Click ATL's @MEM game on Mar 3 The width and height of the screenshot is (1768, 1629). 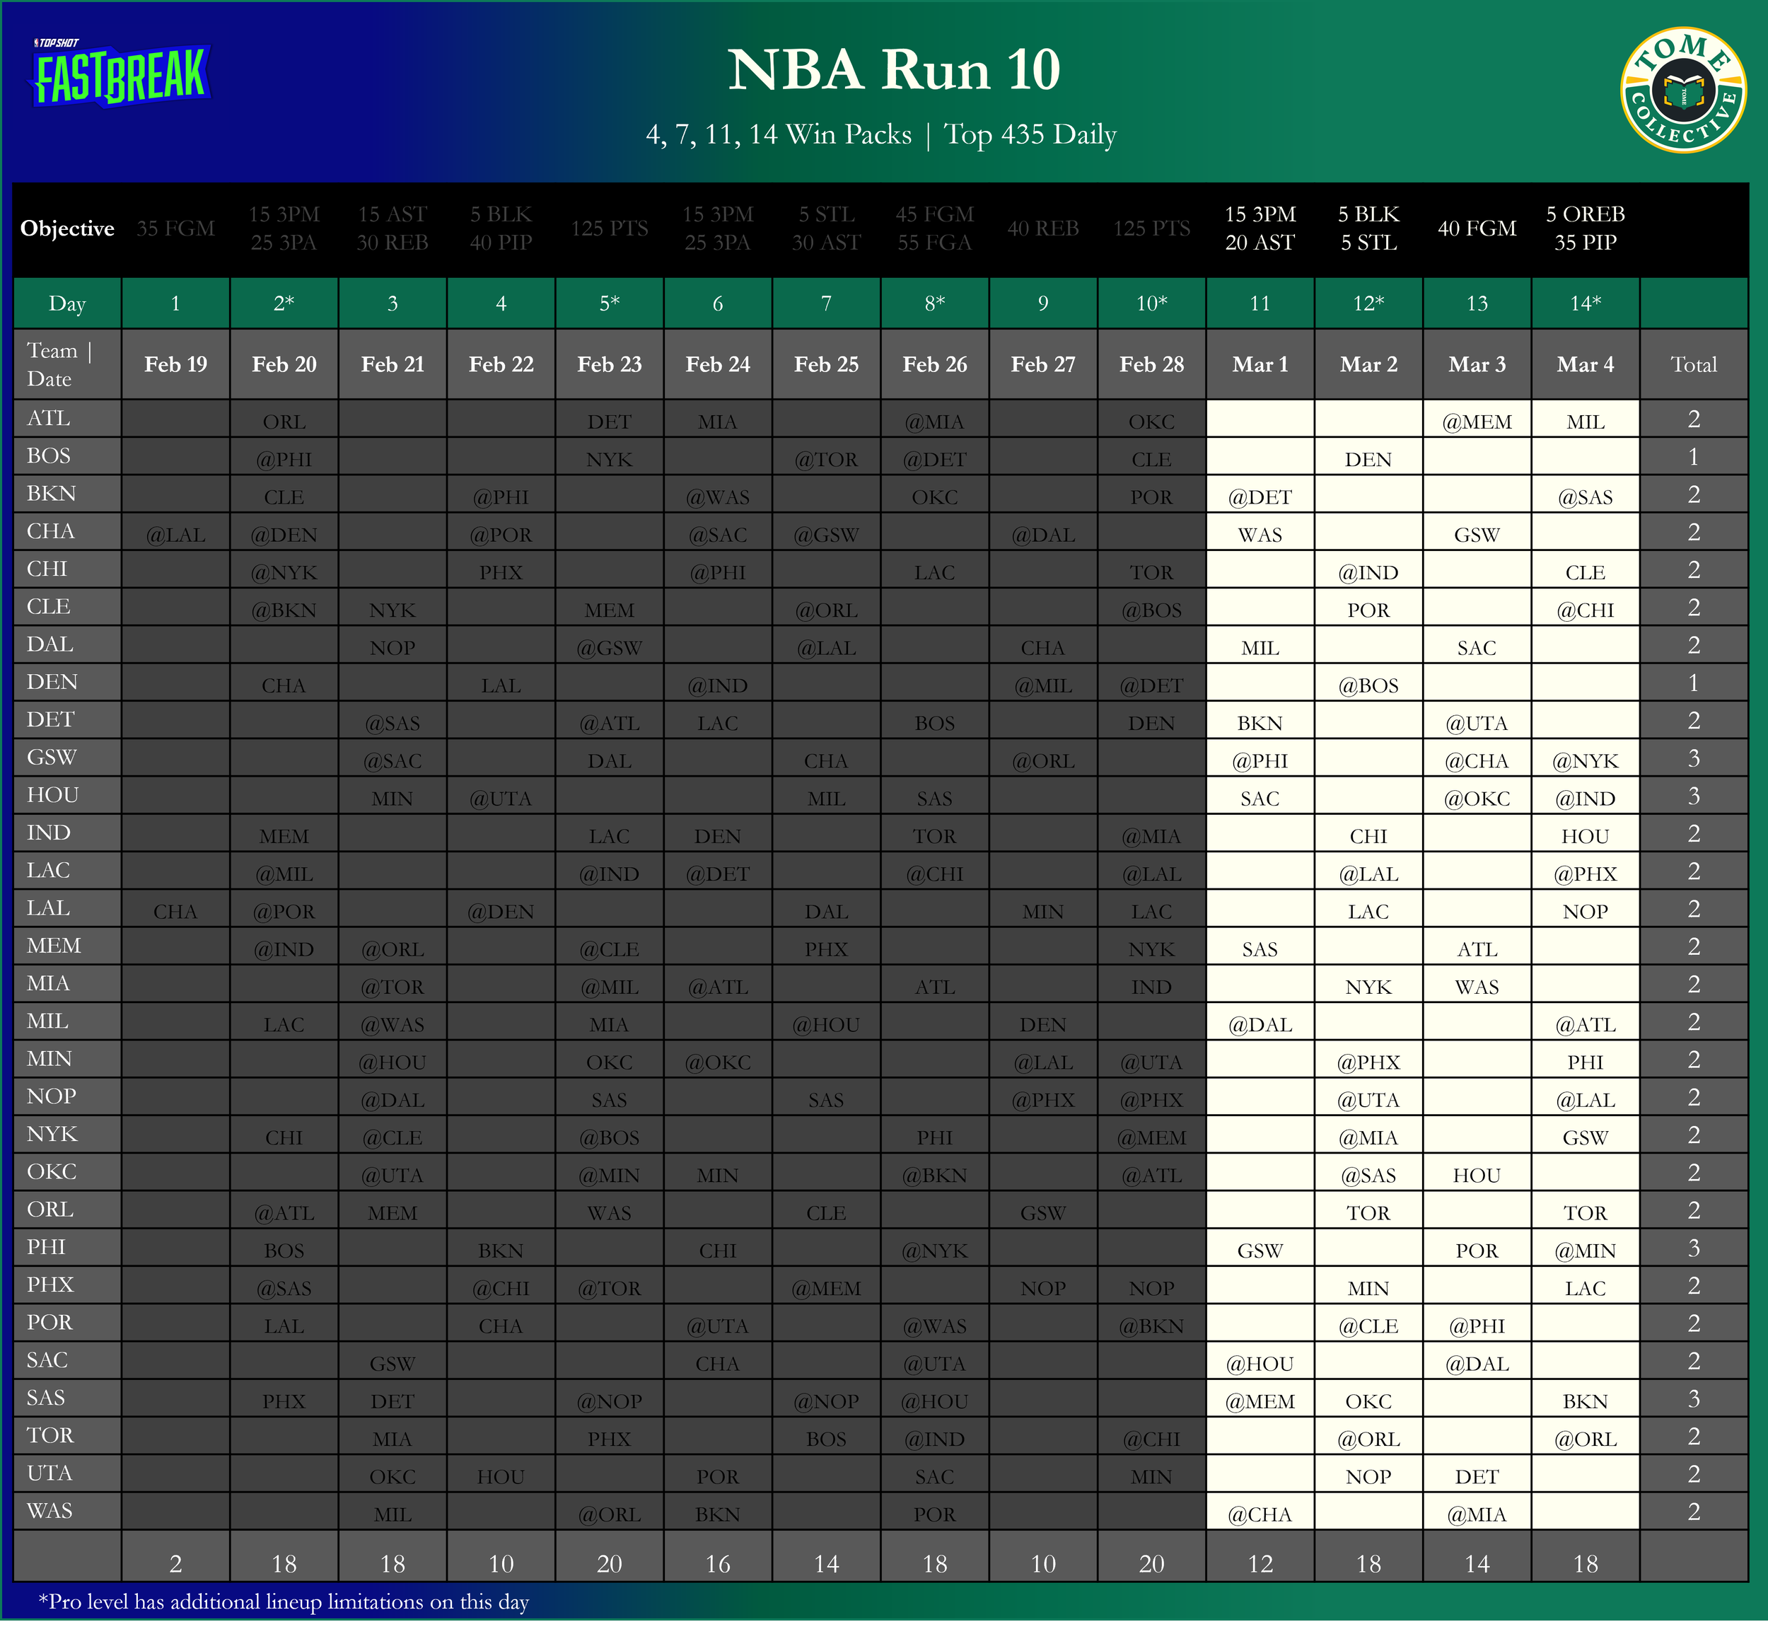(x=1476, y=422)
